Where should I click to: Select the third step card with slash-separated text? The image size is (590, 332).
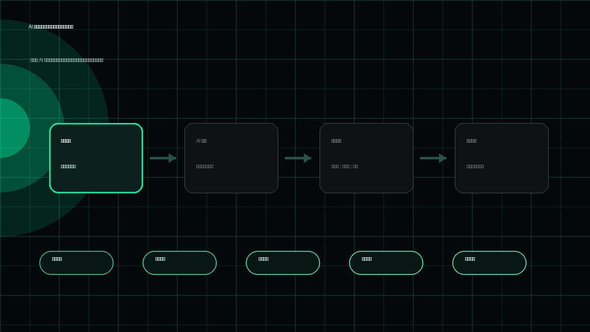tap(367, 158)
